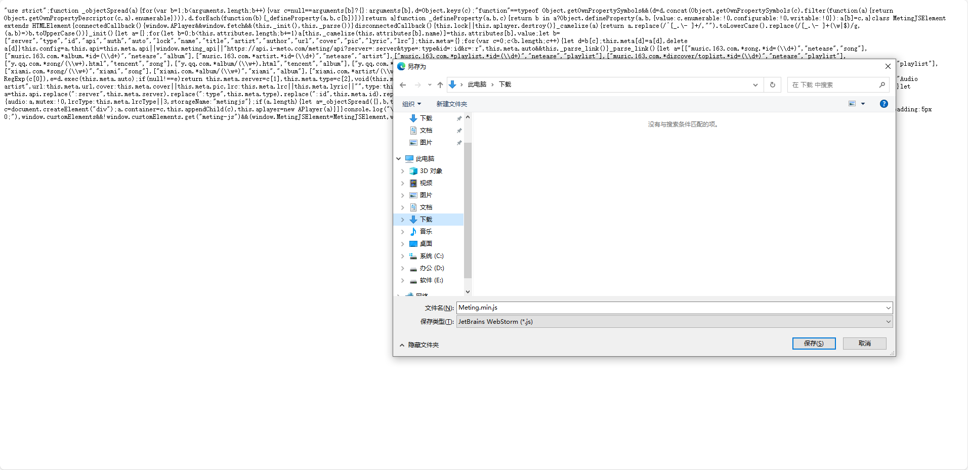Select the 音乐 folder
This screenshot has height=470, width=968.
[x=426, y=232]
